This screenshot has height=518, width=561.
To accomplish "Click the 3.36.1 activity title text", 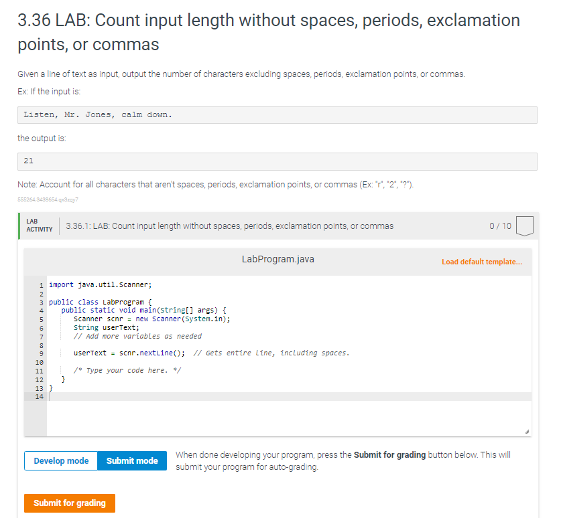I will tap(201, 226).
